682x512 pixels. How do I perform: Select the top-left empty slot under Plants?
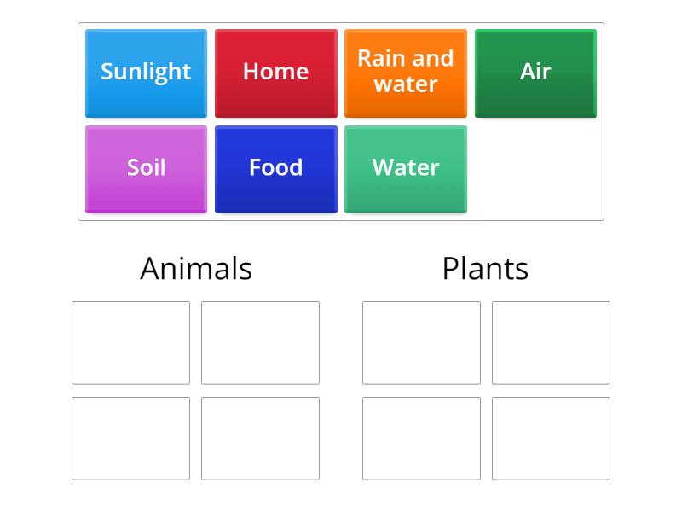click(421, 343)
